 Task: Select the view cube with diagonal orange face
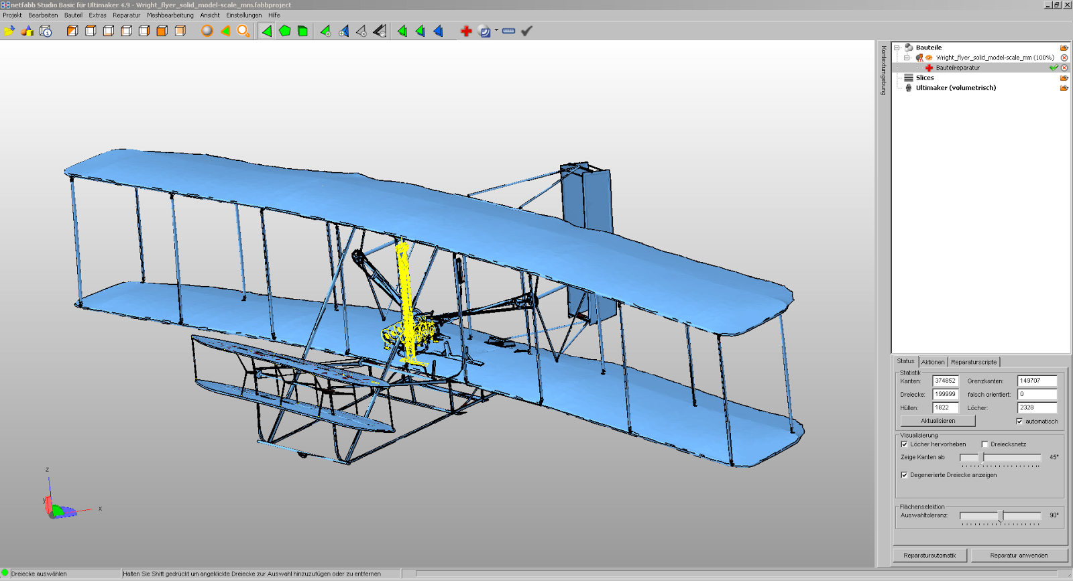(72, 31)
